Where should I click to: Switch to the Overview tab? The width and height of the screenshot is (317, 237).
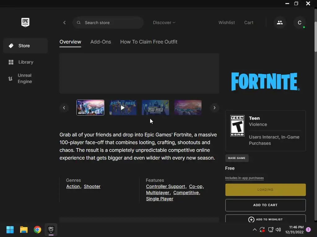pos(70,42)
